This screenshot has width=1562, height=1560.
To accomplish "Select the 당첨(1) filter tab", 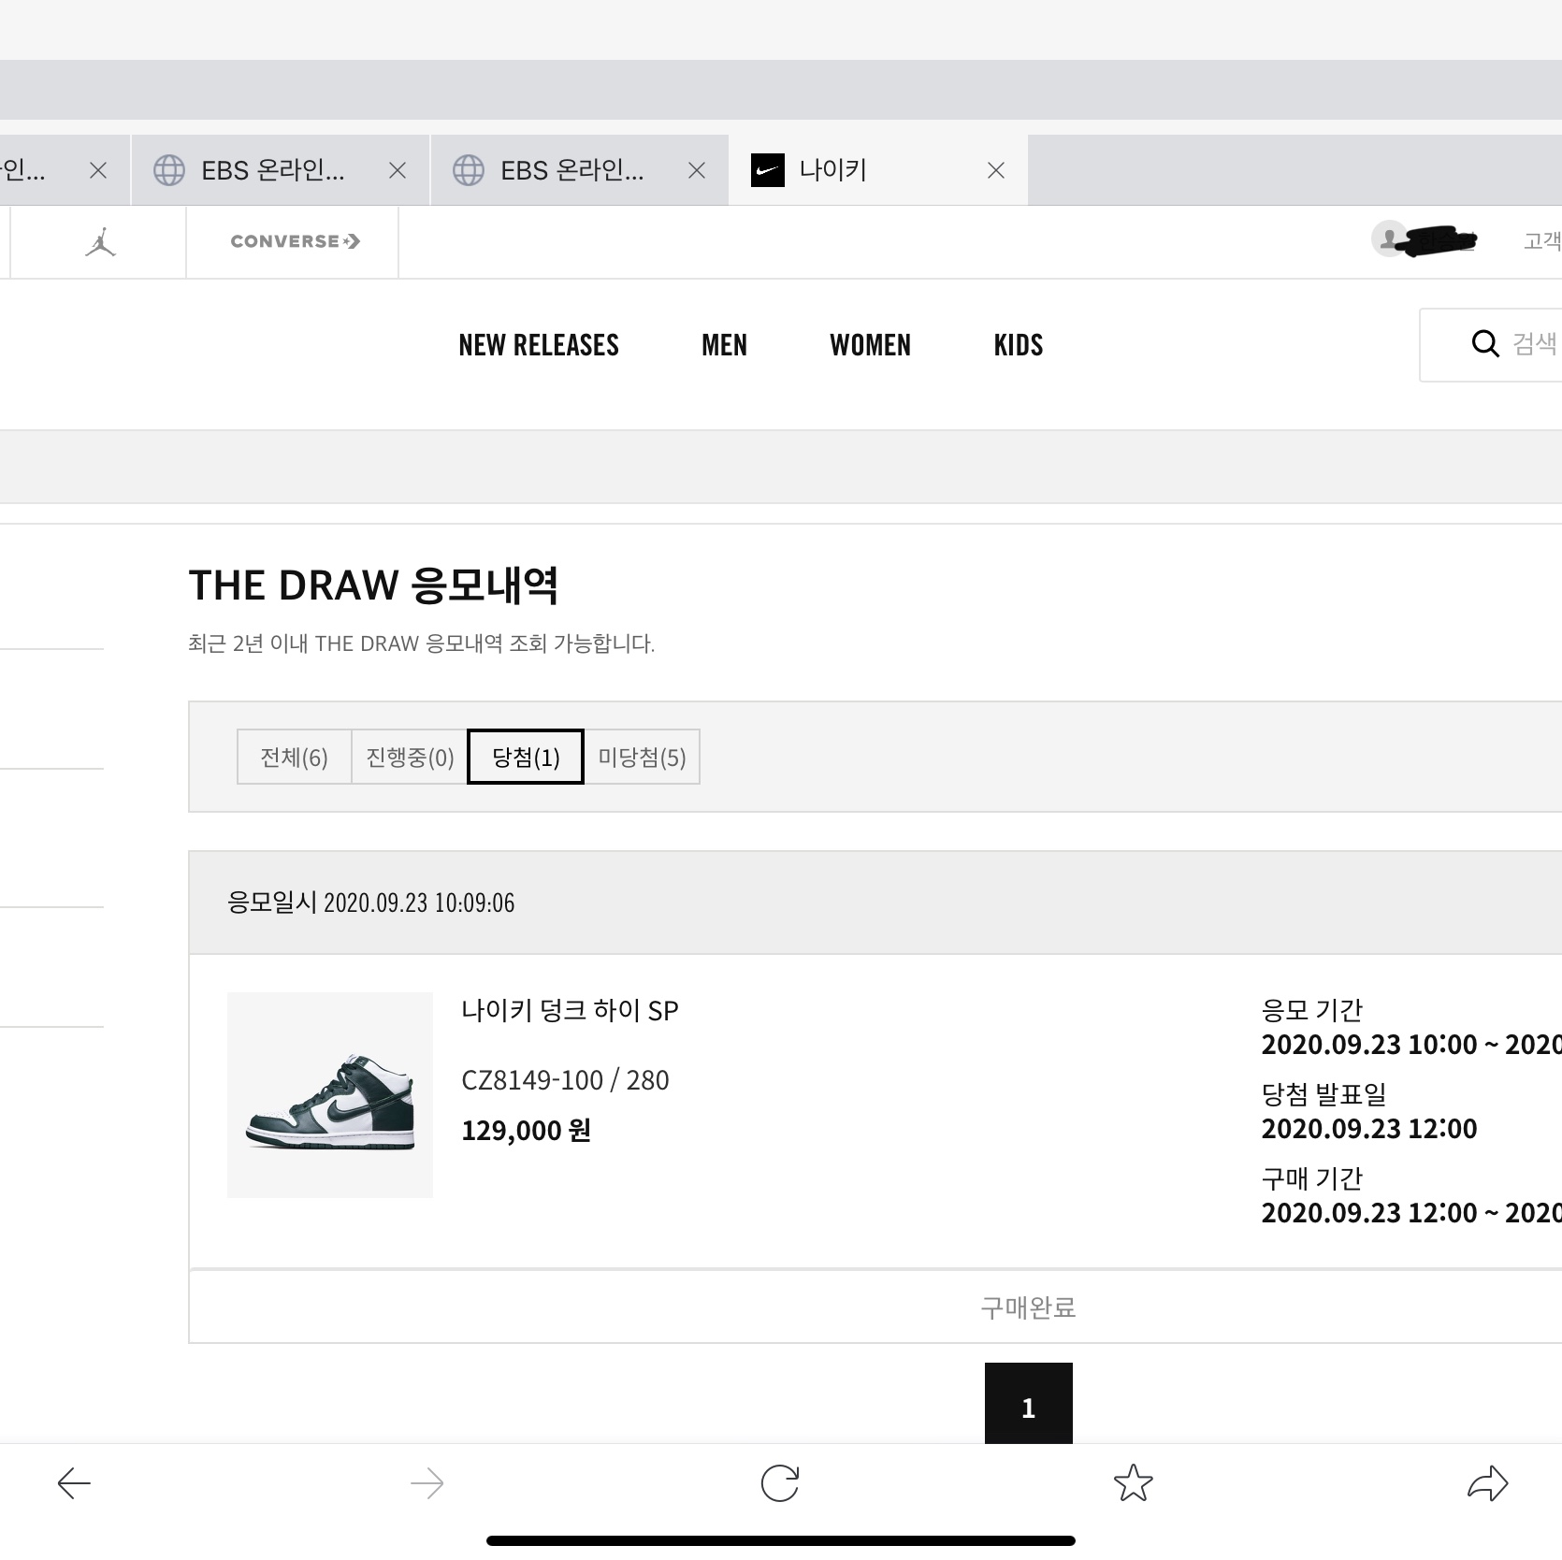I will [526, 757].
